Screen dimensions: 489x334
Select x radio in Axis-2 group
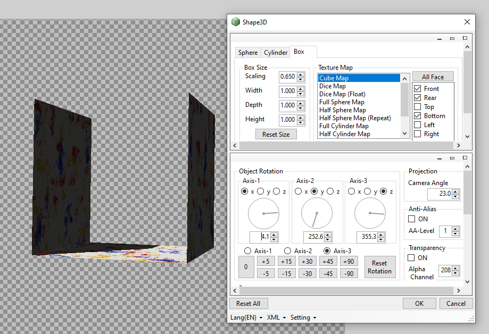[299, 191]
